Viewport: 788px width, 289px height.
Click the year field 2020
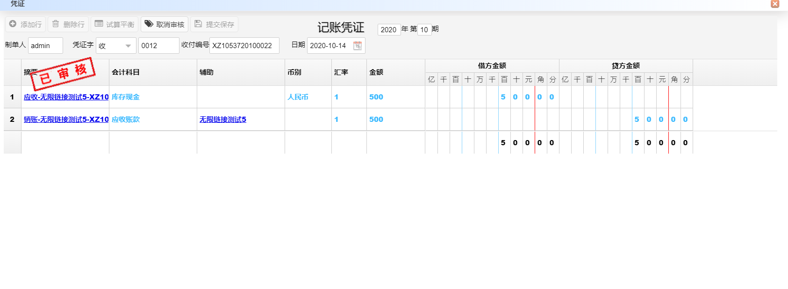coord(389,30)
